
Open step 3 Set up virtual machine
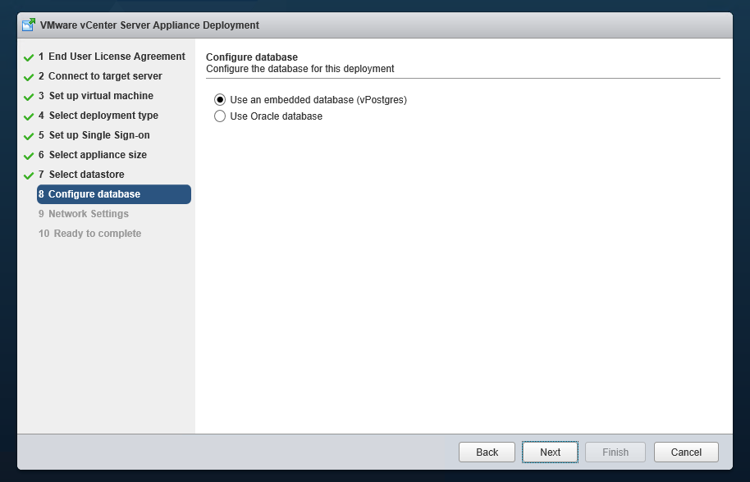click(x=96, y=96)
